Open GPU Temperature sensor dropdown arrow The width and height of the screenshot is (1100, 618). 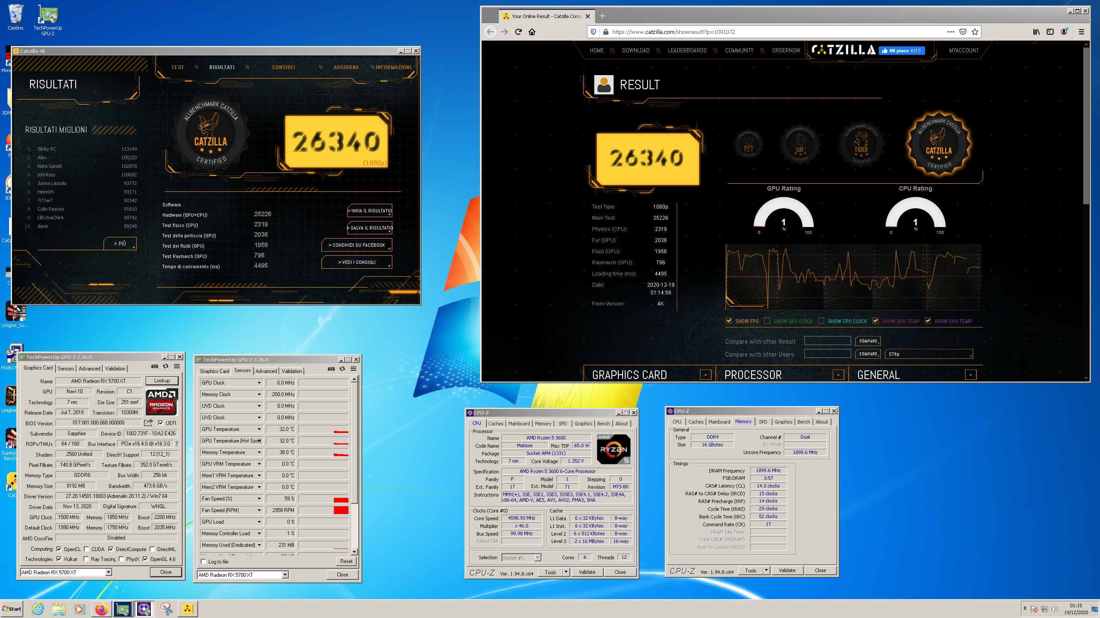point(259,429)
